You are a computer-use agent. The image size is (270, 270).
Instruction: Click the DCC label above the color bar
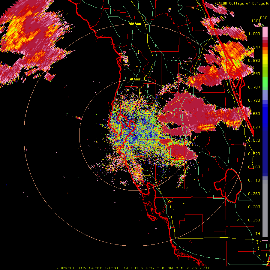pos(263,18)
